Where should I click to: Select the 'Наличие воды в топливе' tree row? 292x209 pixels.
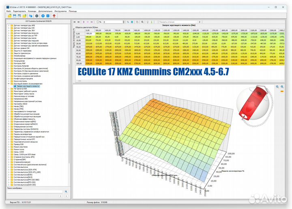click(x=24, y=96)
